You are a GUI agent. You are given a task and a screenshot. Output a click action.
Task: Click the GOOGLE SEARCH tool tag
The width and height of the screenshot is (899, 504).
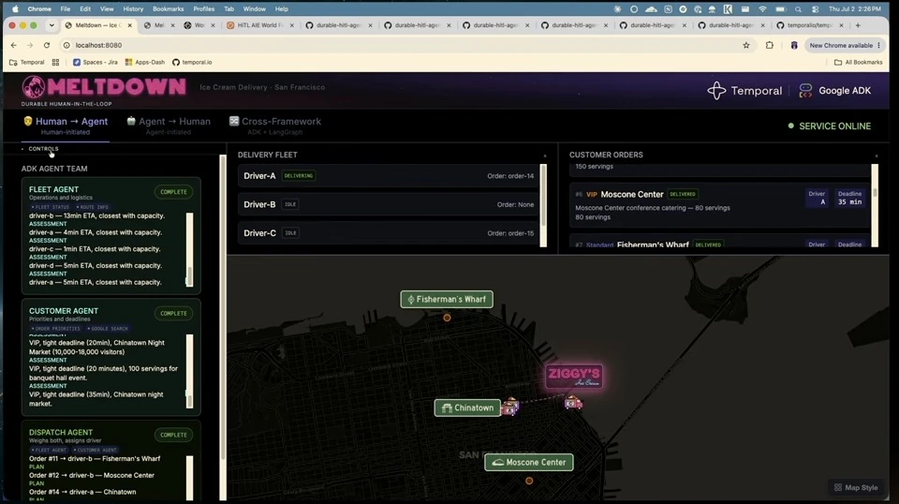tap(108, 329)
